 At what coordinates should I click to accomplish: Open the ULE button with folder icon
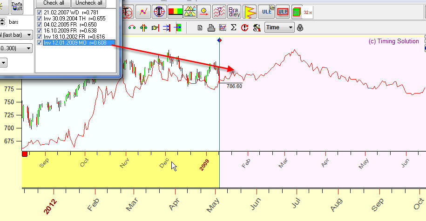click(267, 12)
